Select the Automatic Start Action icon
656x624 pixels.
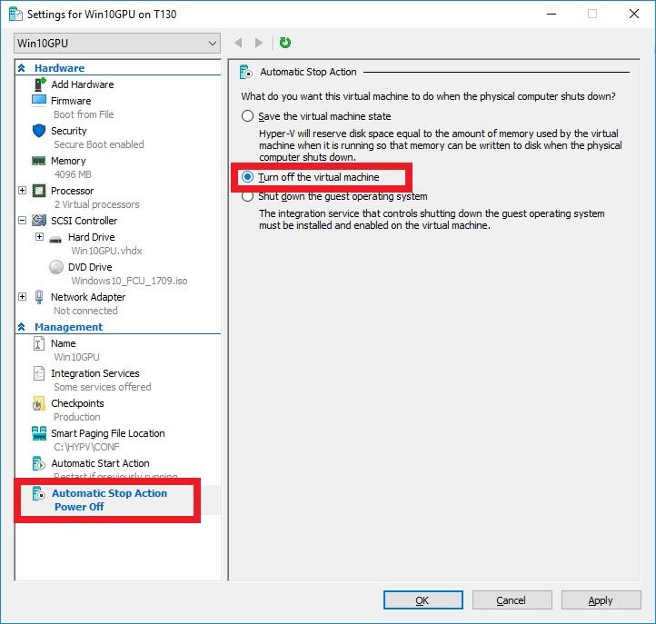(x=38, y=463)
